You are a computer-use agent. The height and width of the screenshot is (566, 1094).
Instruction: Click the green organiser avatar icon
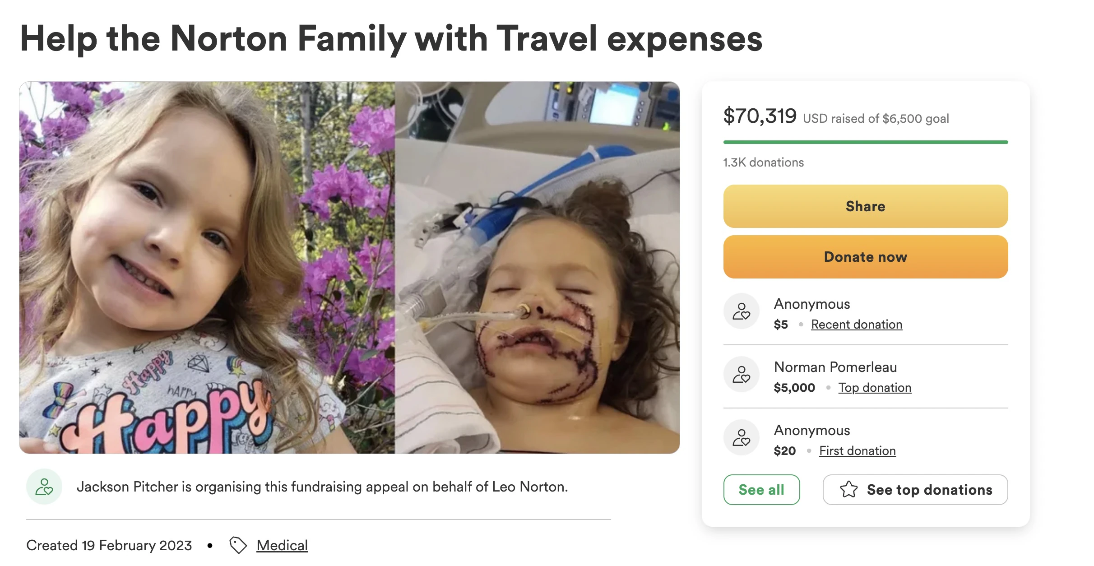[44, 487]
